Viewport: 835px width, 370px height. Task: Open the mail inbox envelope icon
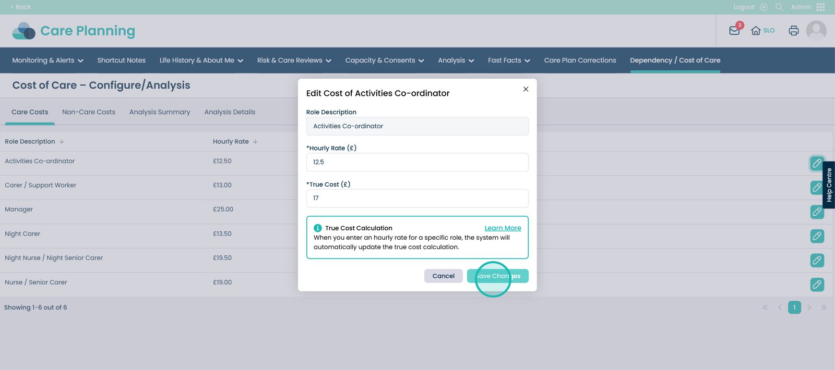(734, 31)
